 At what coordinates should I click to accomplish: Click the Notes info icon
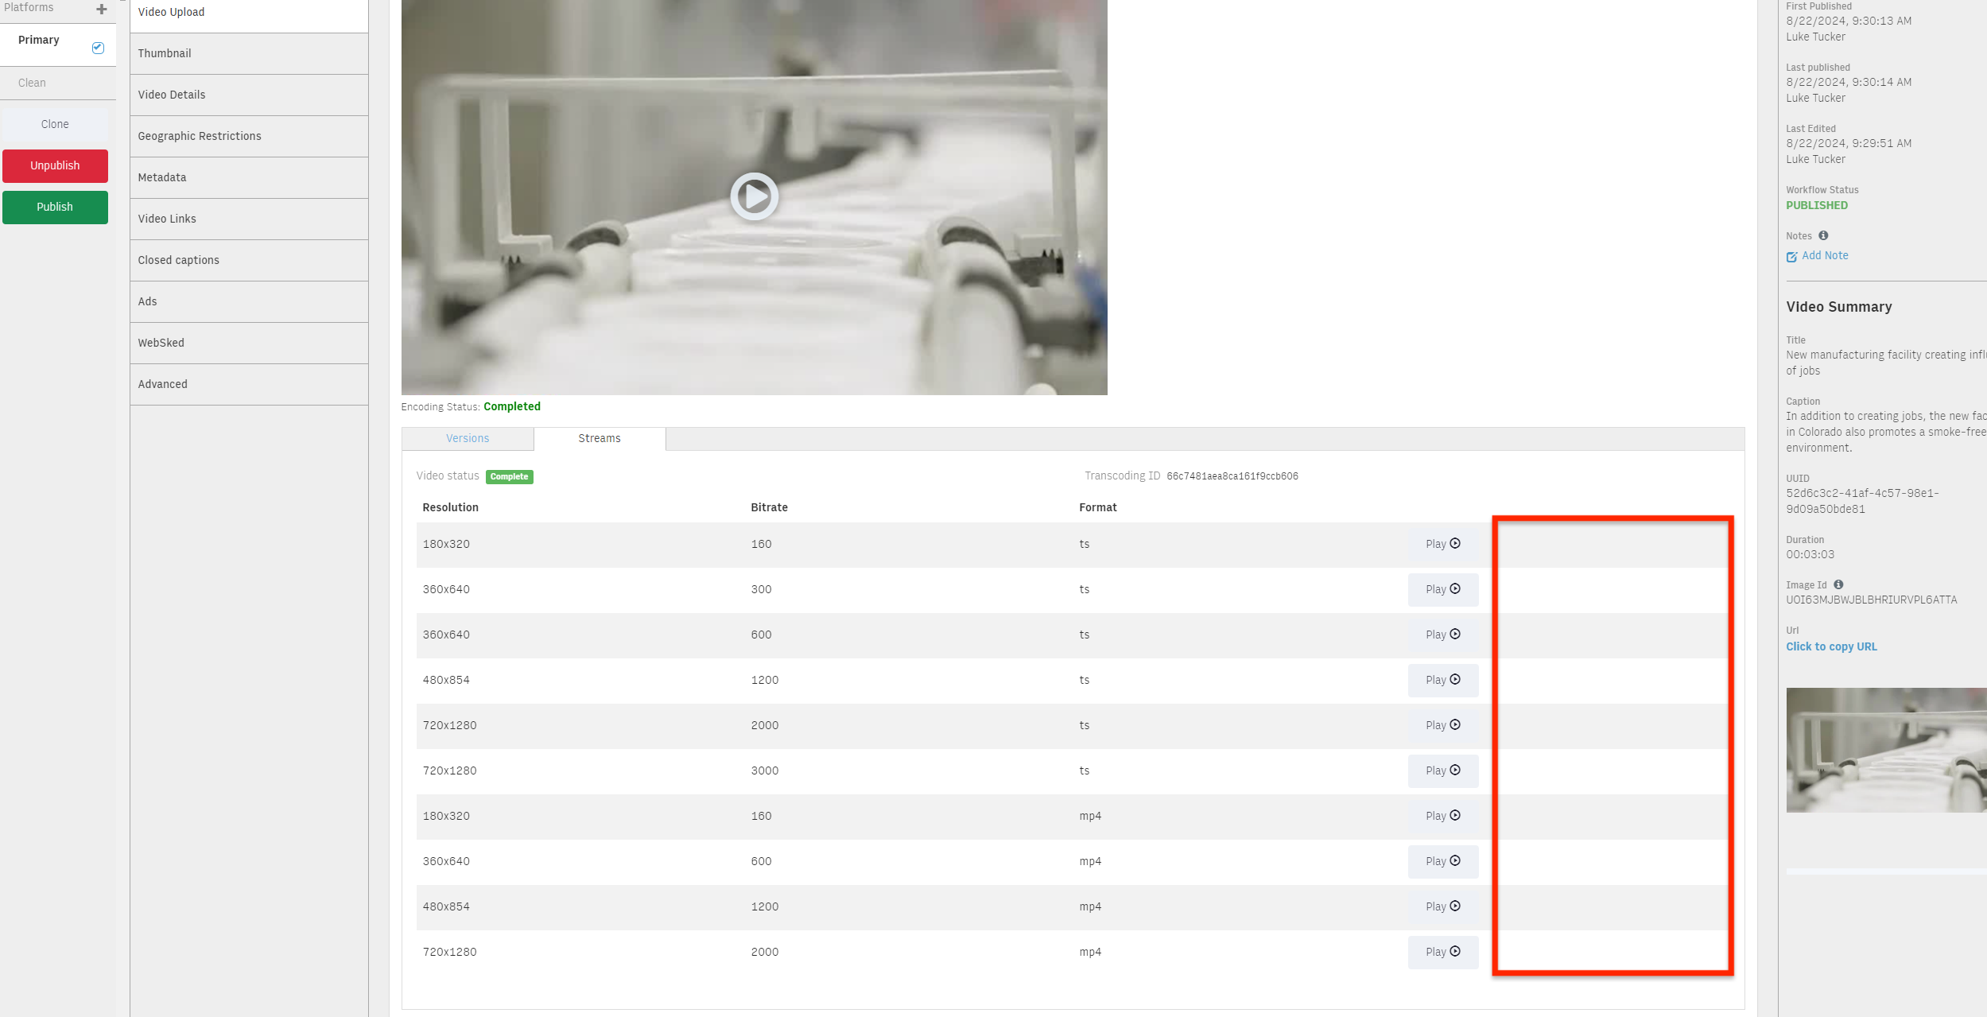click(1823, 235)
